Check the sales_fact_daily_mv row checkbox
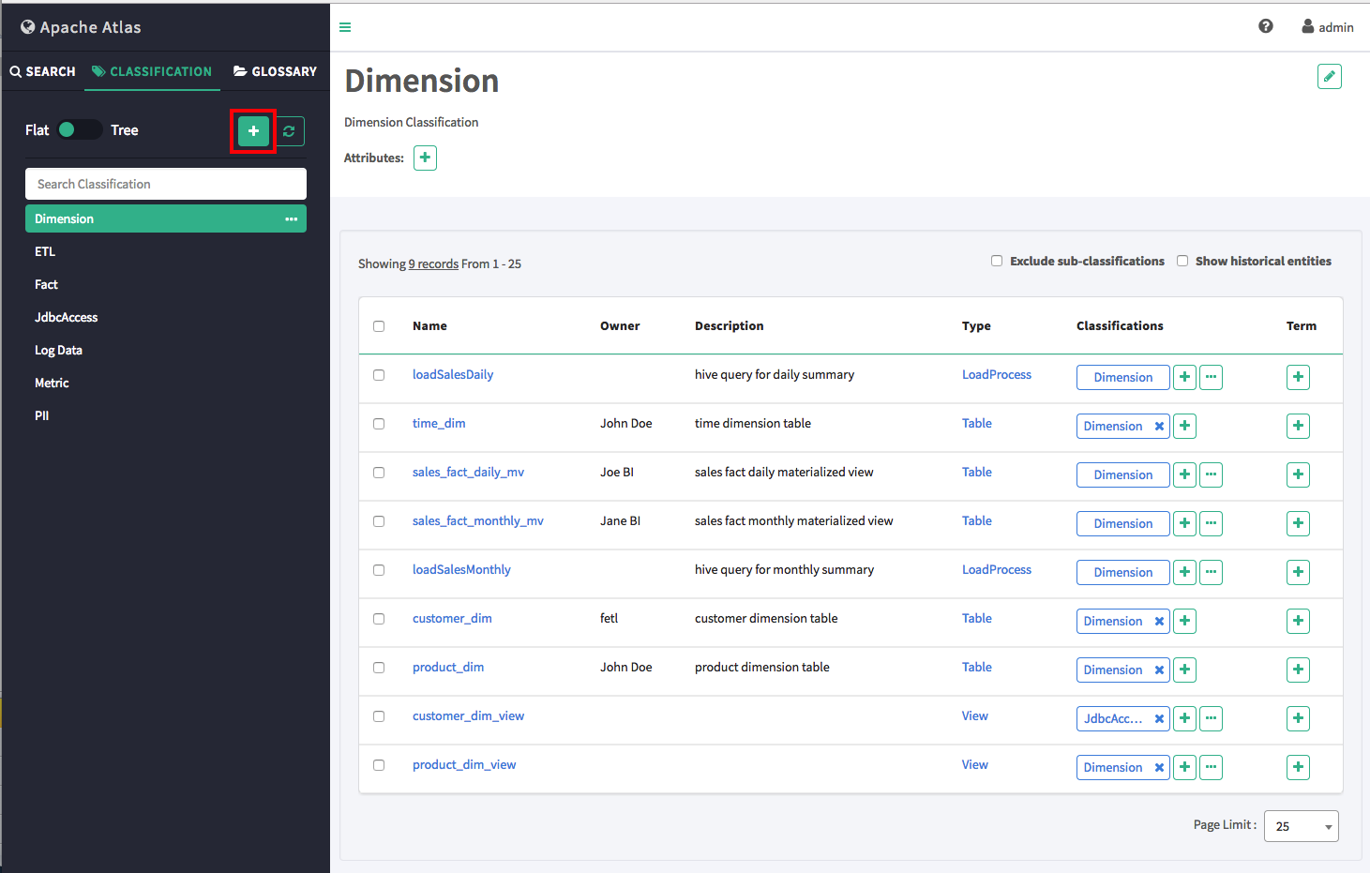This screenshot has width=1370, height=873. pos(379,473)
